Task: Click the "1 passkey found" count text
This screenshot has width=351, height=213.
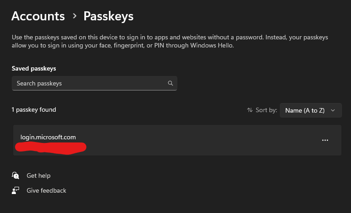Action: pyautogui.click(x=34, y=109)
